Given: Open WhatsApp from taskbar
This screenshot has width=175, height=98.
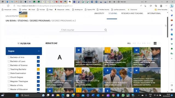Looking at the screenshot, I should (x=123, y=95).
